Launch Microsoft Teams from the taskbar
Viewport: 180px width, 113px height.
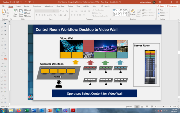click(65, 111)
